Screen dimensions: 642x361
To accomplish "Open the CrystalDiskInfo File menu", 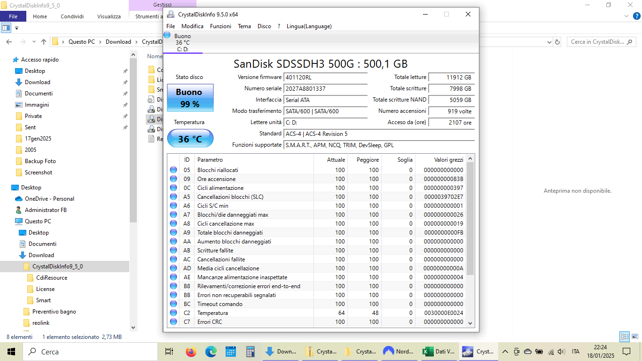I will (x=171, y=26).
